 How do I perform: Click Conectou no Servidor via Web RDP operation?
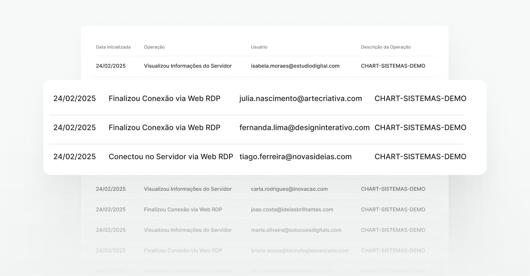tap(171, 157)
